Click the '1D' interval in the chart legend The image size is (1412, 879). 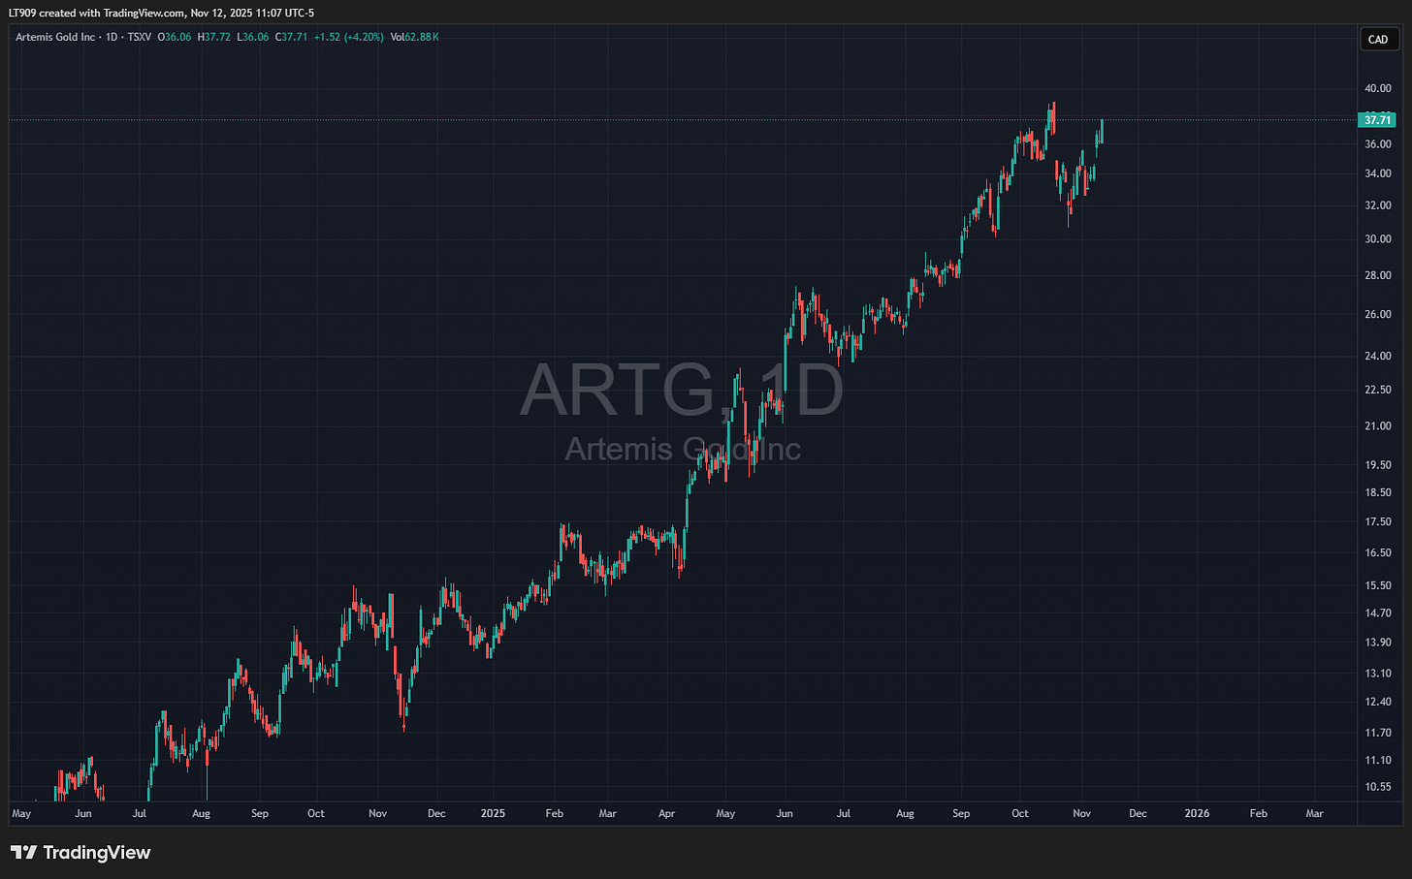pos(110,37)
